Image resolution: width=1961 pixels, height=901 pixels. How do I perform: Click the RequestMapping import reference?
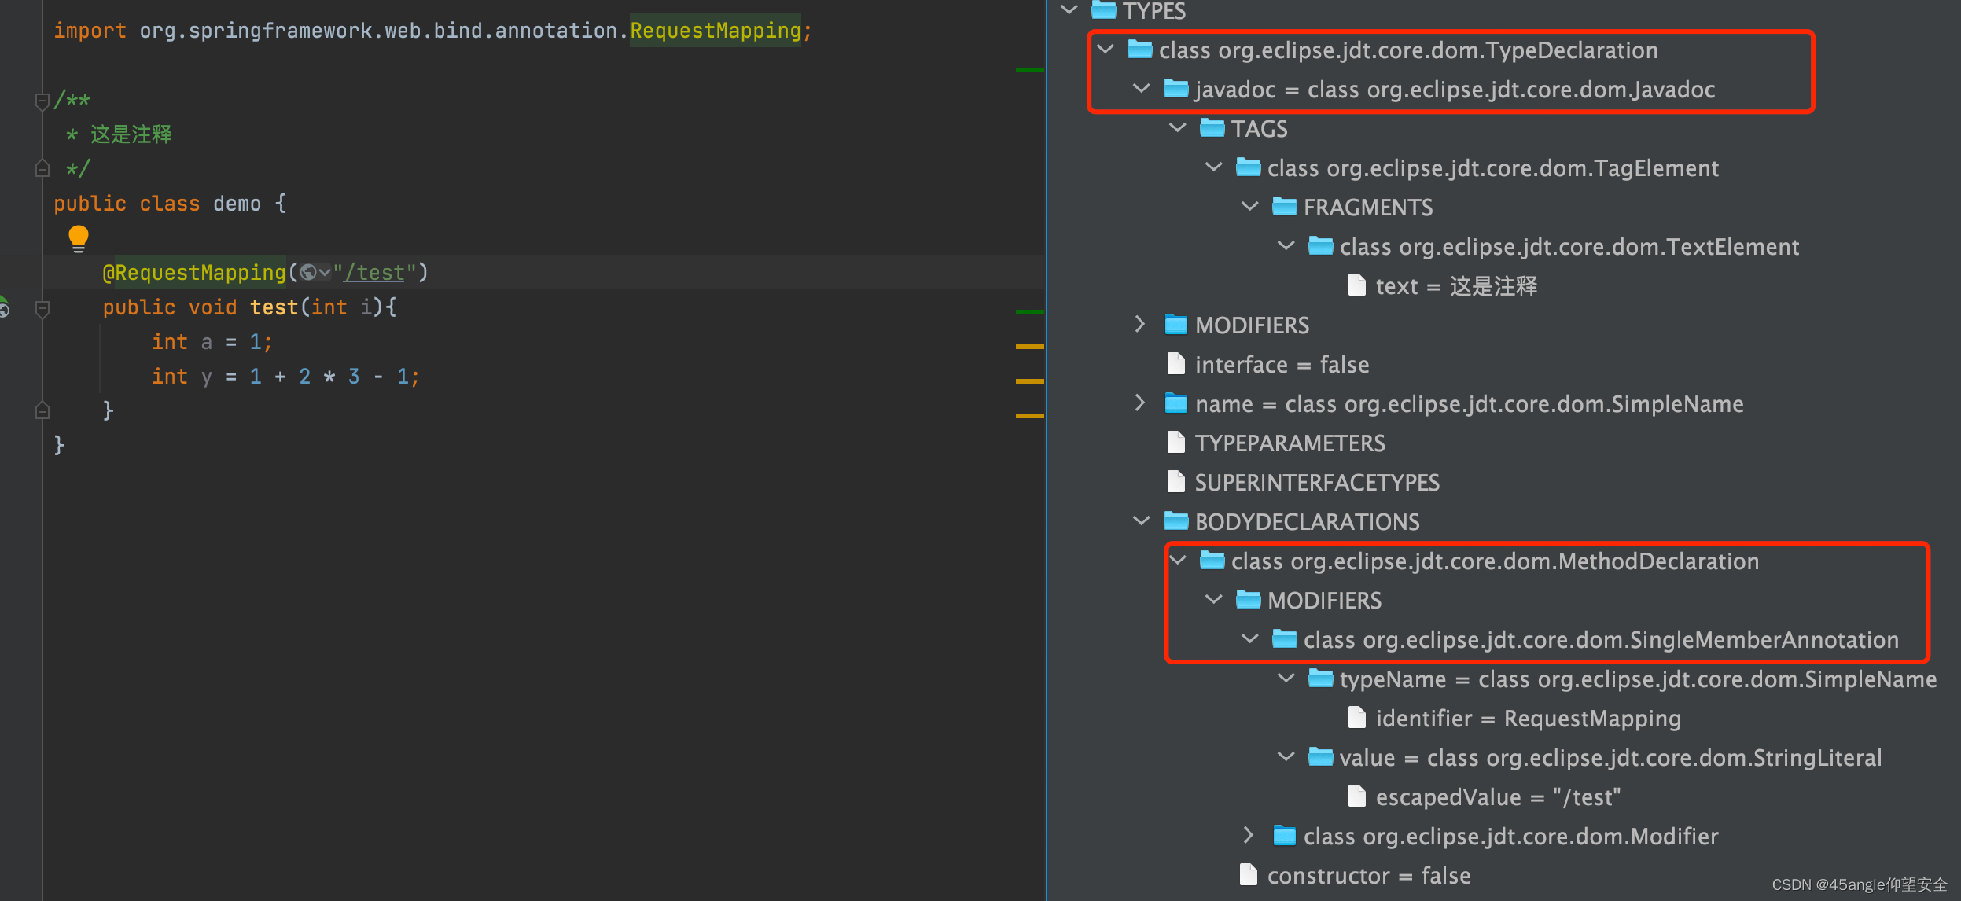tap(714, 31)
